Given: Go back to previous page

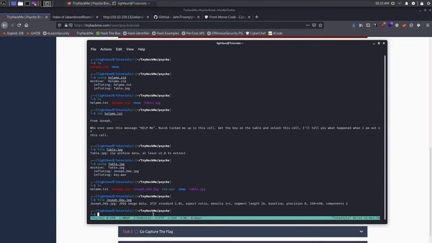Looking at the screenshot, I should tap(5, 25).
